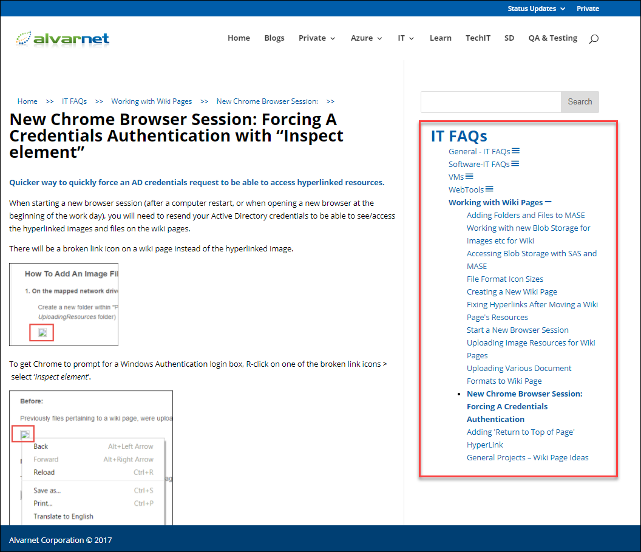Open the Private menu dropdown in navbar
The image size is (641, 552).
pos(317,38)
